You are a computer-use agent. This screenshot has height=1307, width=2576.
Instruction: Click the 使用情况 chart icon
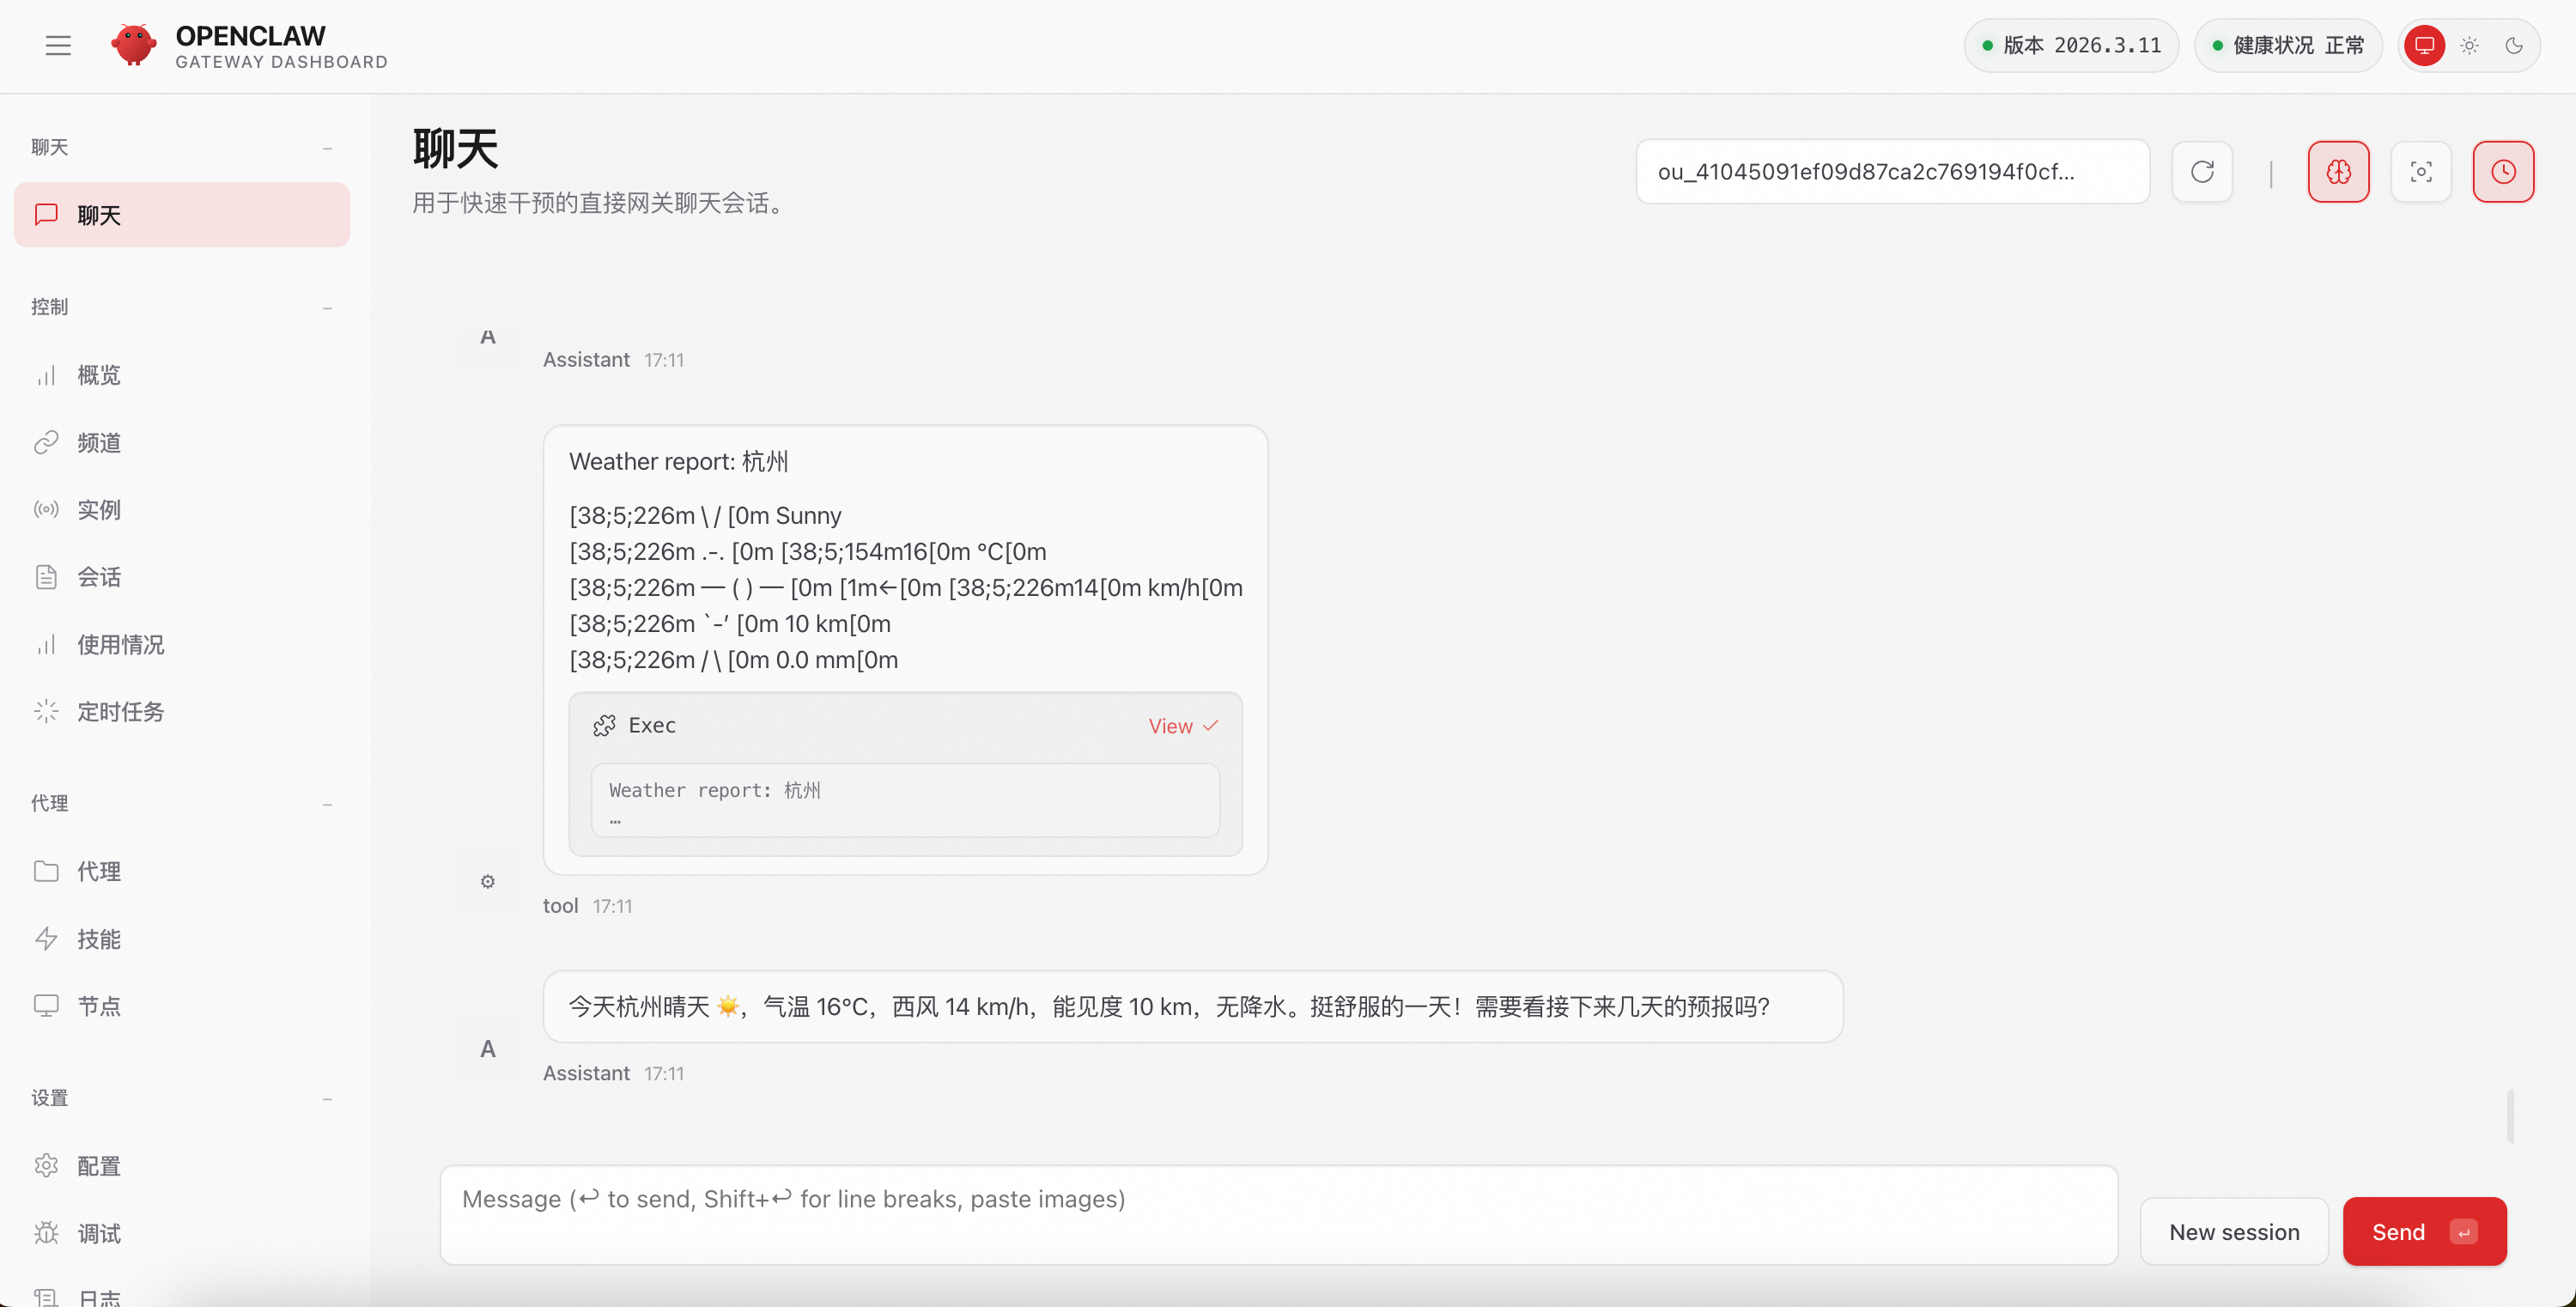point(46,644)
